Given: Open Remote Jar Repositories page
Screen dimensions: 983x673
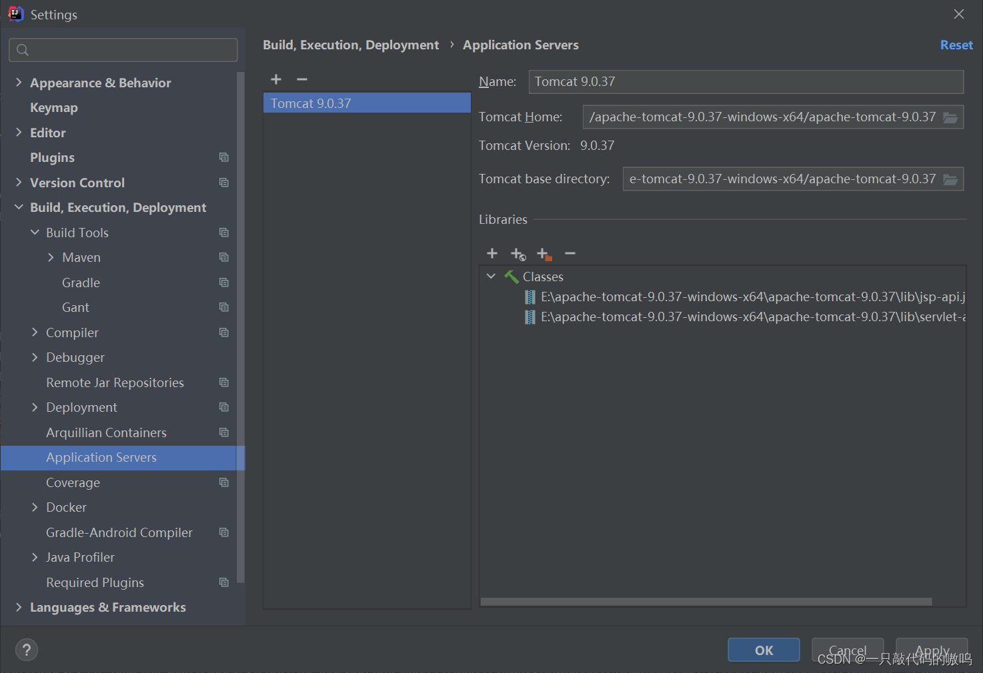Looking at the screenshot, I should tap(115, 382).
